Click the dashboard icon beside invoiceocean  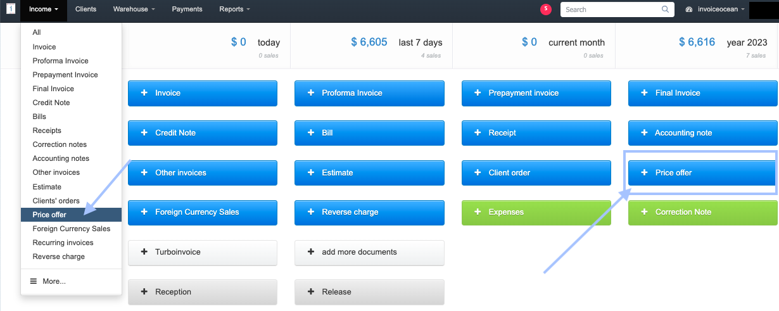coord(689,10)
